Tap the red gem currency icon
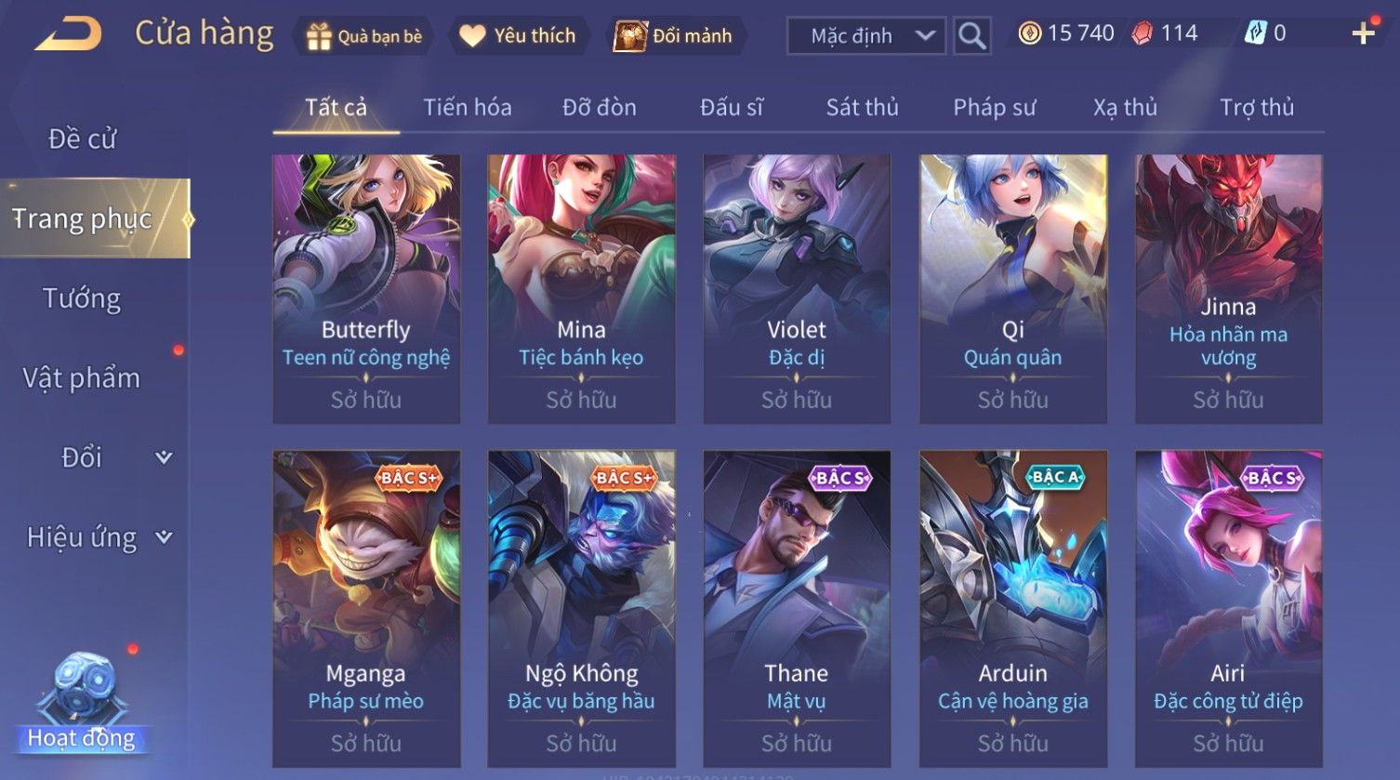The height and width of the screenshot is (780, 1400). click(1142, 33)
